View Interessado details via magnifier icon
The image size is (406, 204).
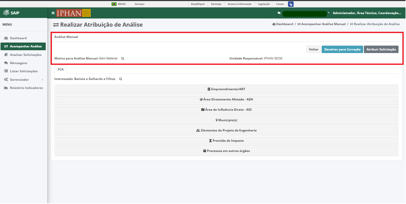click(x=121, y=79)
